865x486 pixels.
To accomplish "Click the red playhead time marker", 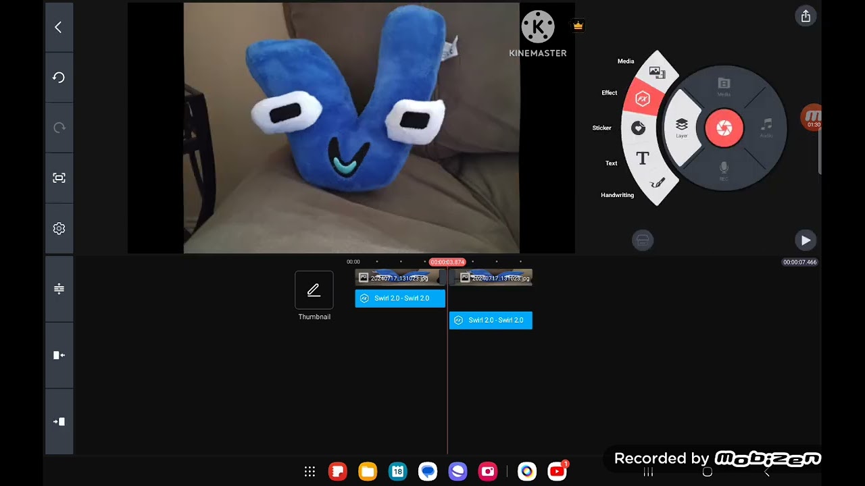I will 447,262.
